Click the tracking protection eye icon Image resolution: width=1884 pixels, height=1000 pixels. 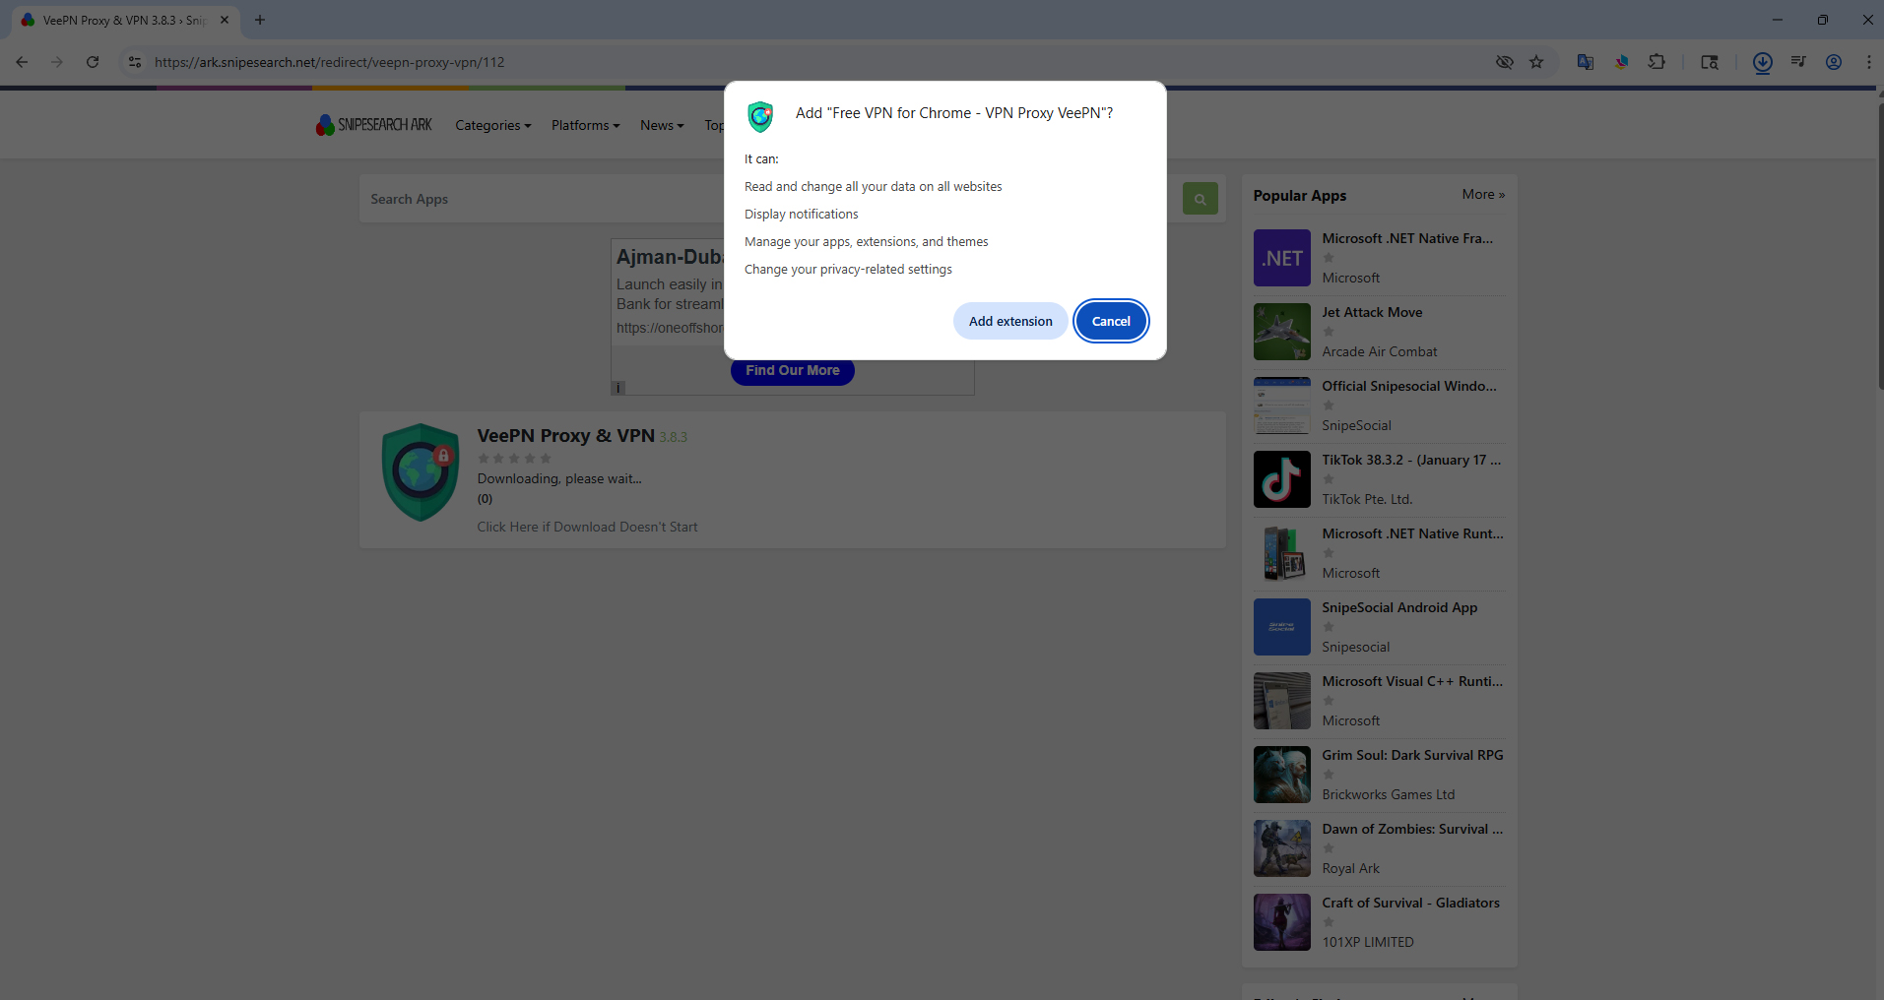[1505, 62]
